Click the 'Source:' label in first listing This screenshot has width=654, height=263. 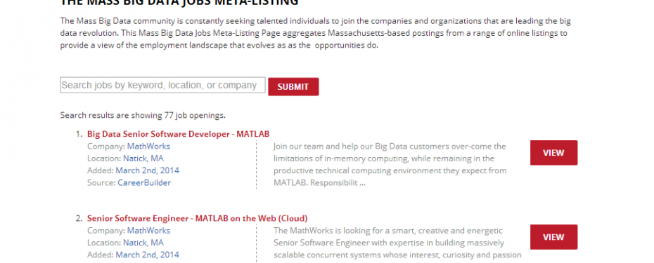click(x=101, y=182)
